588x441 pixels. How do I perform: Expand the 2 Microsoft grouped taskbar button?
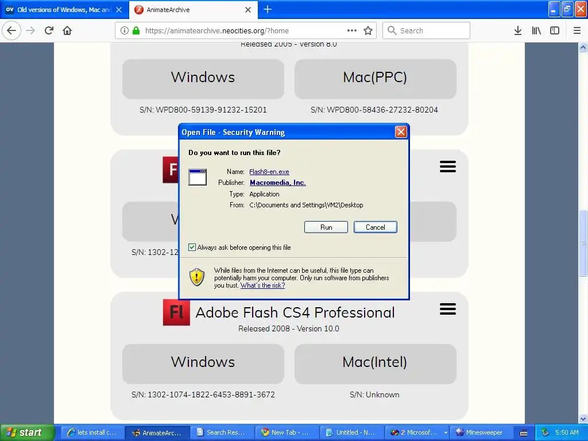417,432
